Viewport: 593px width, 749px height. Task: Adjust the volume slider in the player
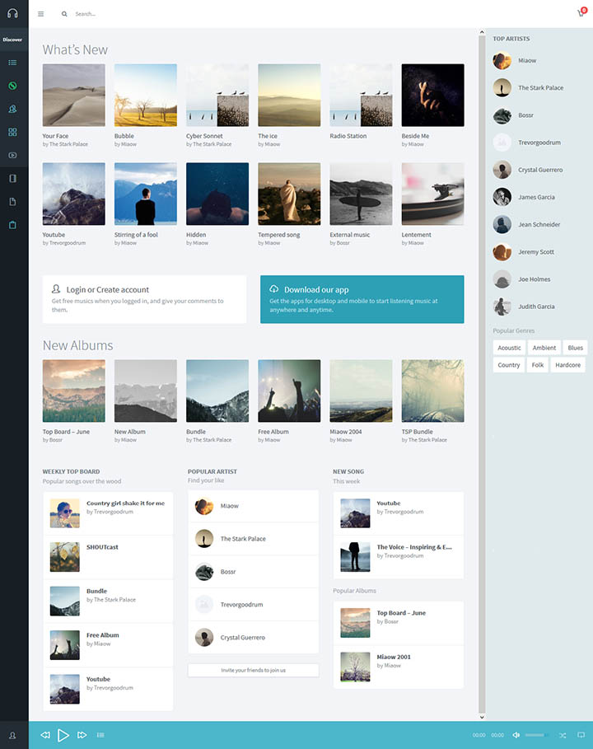[x=535, y=735]
